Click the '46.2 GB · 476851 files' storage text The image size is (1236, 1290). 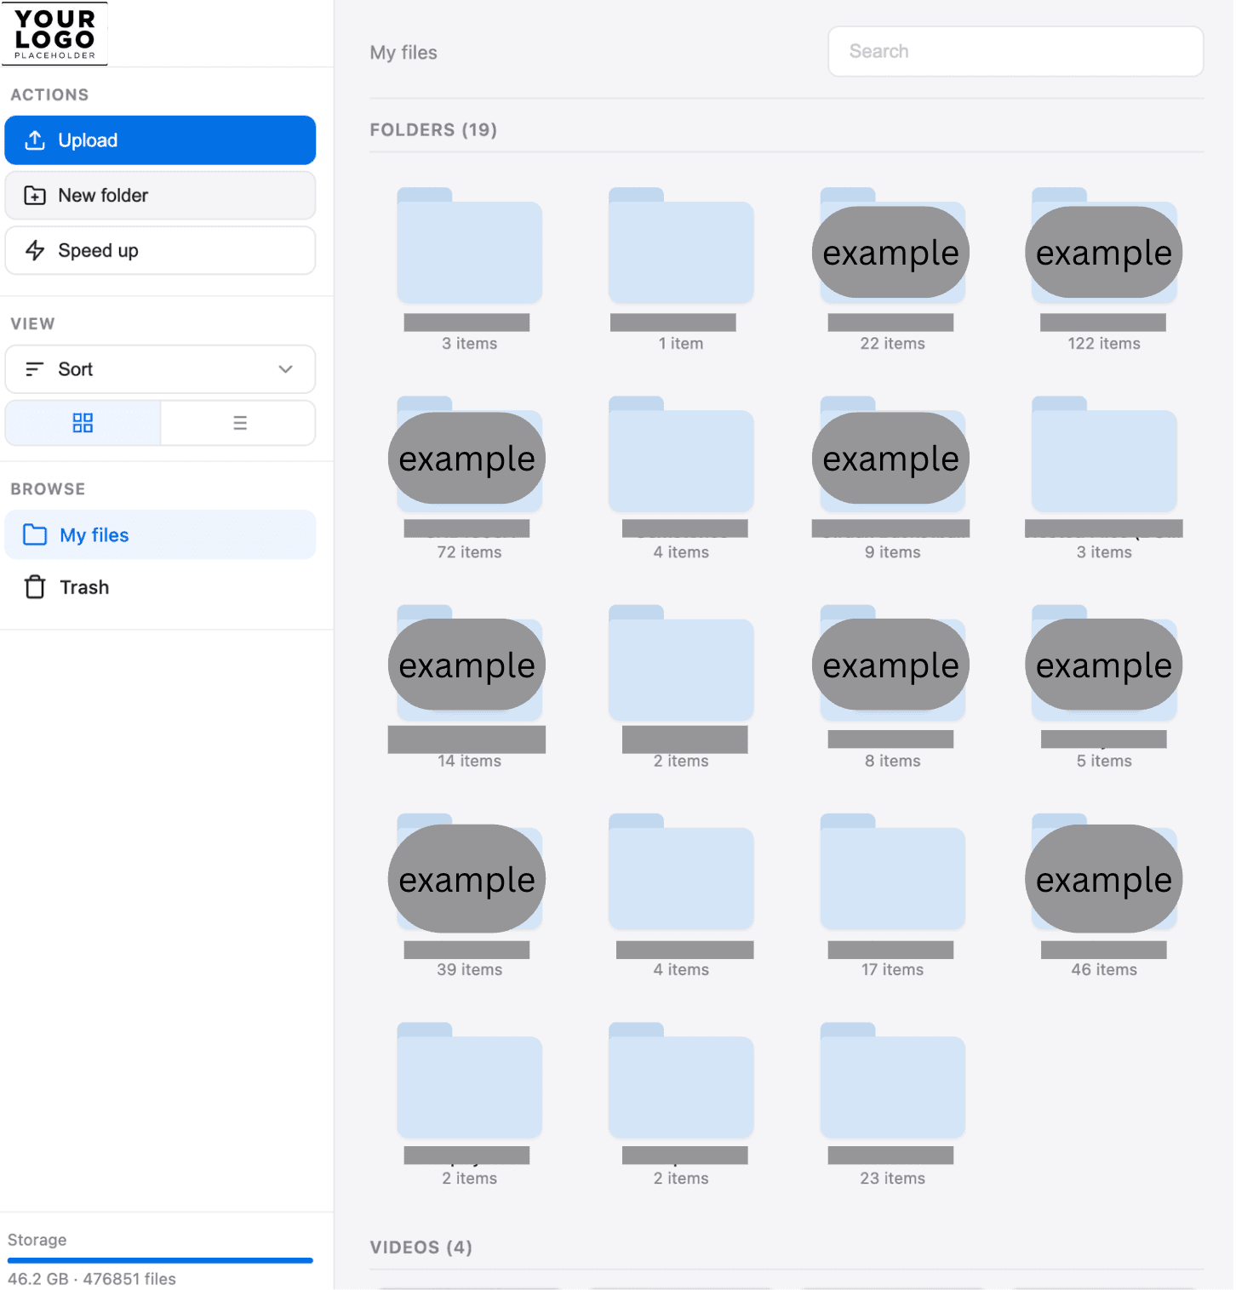(x=92, y=1279)
